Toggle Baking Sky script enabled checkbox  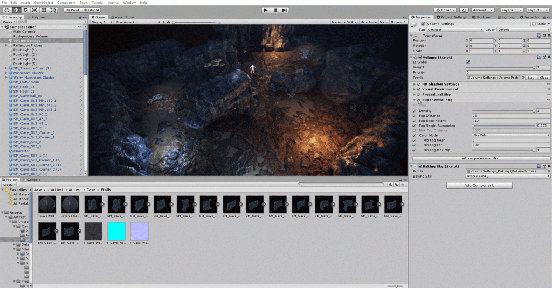click(x=420, y=166)
